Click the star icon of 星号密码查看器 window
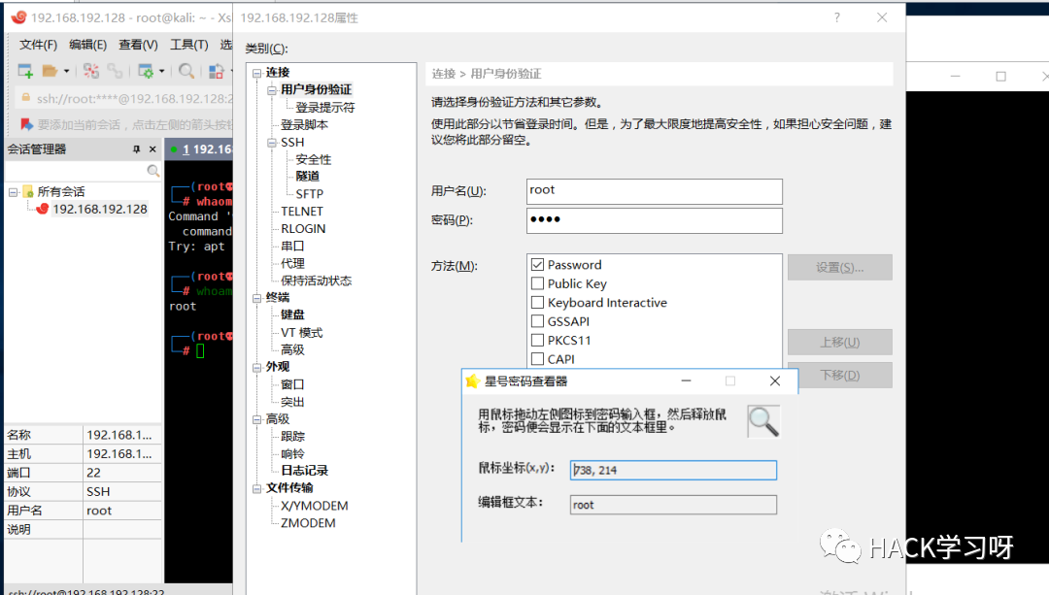The height and width of the screenshot is (595, 1049). (x=472, y=381)
